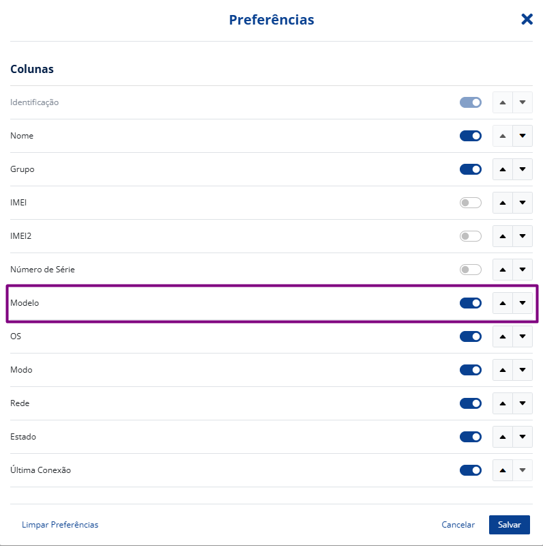The width and height of the screenshot is (543, 546).
Task: Move the Nome column down
Action: (523, 136)
